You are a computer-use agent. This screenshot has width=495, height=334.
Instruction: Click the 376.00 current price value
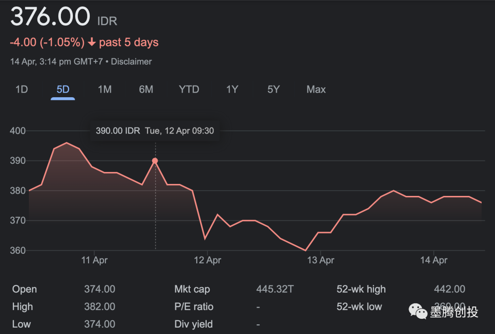50,17
